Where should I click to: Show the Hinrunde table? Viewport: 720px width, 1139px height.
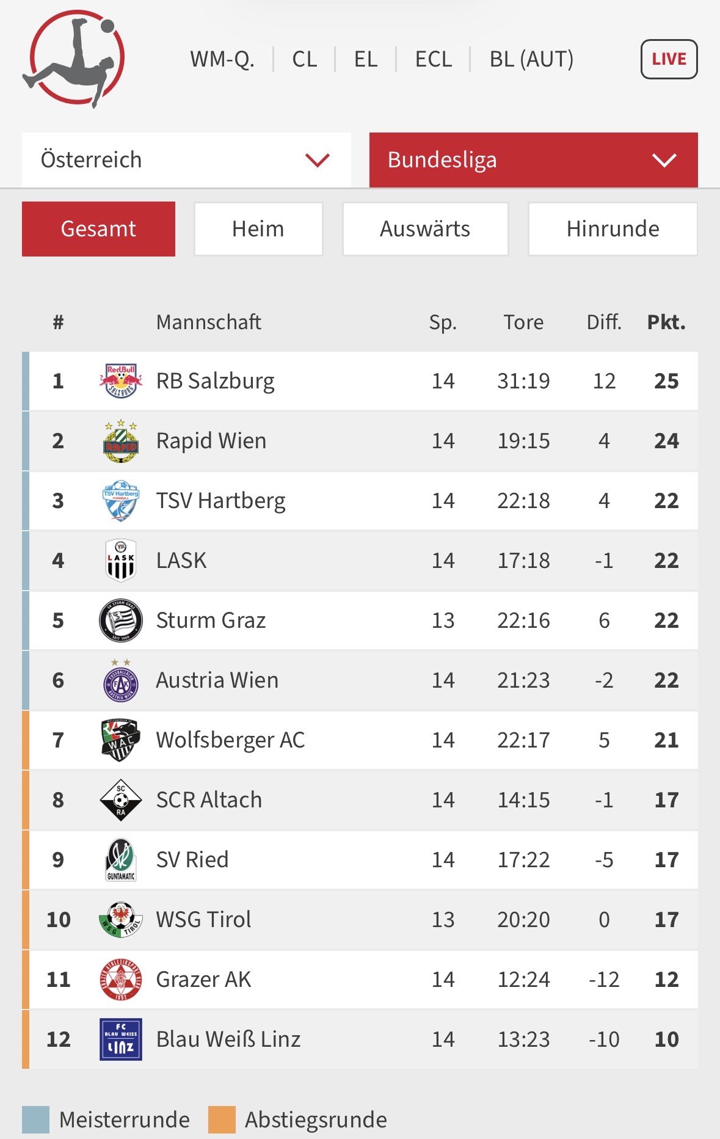(613, 229)
